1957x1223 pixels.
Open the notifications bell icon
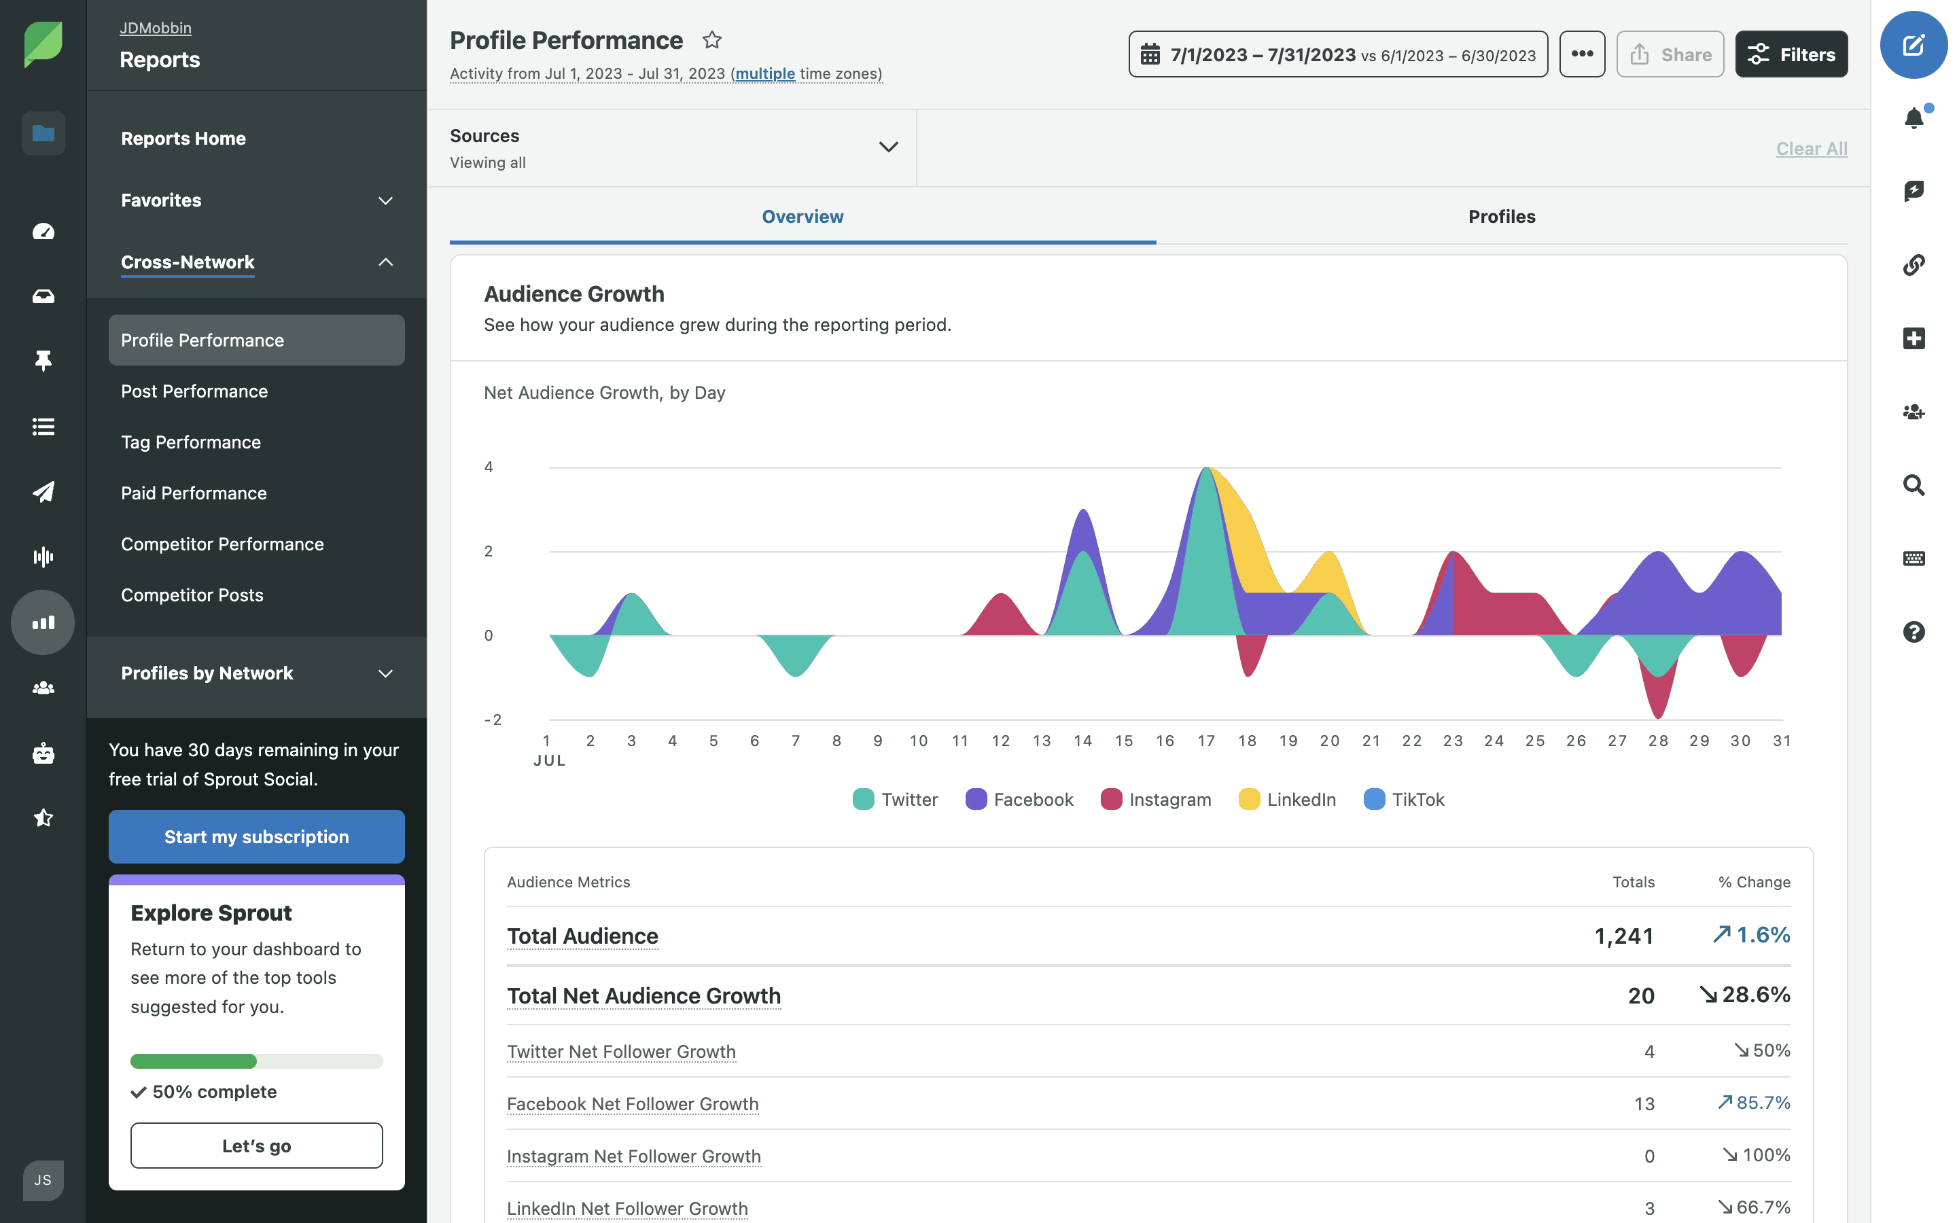pyautogui.click(x=1913, y=119)
